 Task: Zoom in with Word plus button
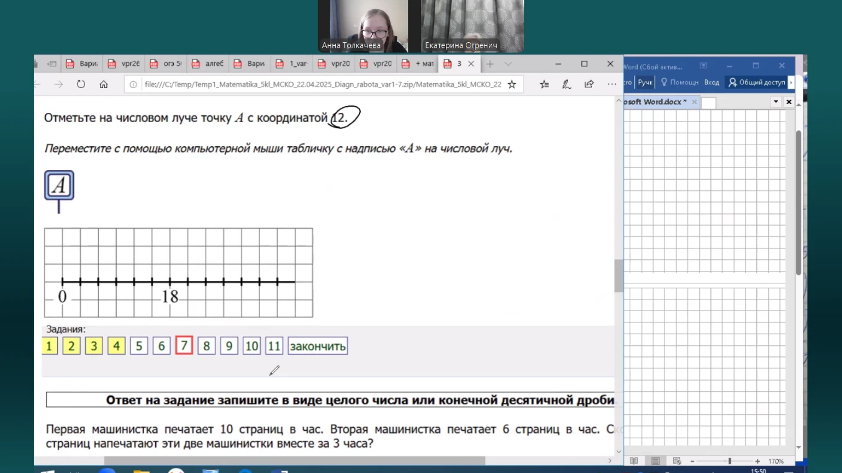point(758,461)
